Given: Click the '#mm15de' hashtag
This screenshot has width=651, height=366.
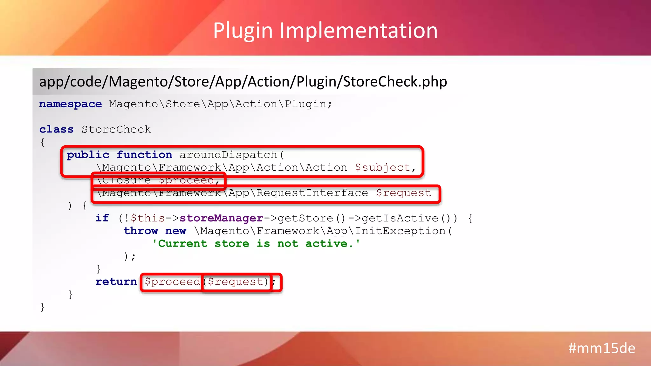Looking at the screenshot, I should tap(602, 348).
